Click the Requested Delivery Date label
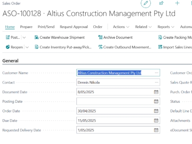Viewport: 192px width, 144px height. click(x=22, y=130)
